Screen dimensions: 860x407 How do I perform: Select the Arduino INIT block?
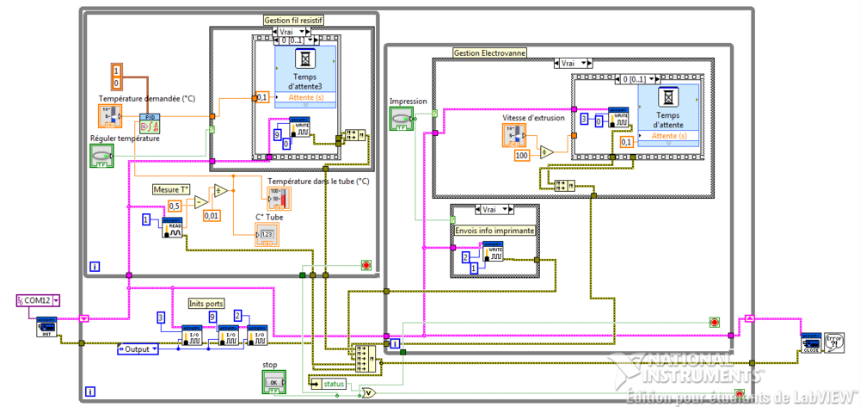[46, 327]
